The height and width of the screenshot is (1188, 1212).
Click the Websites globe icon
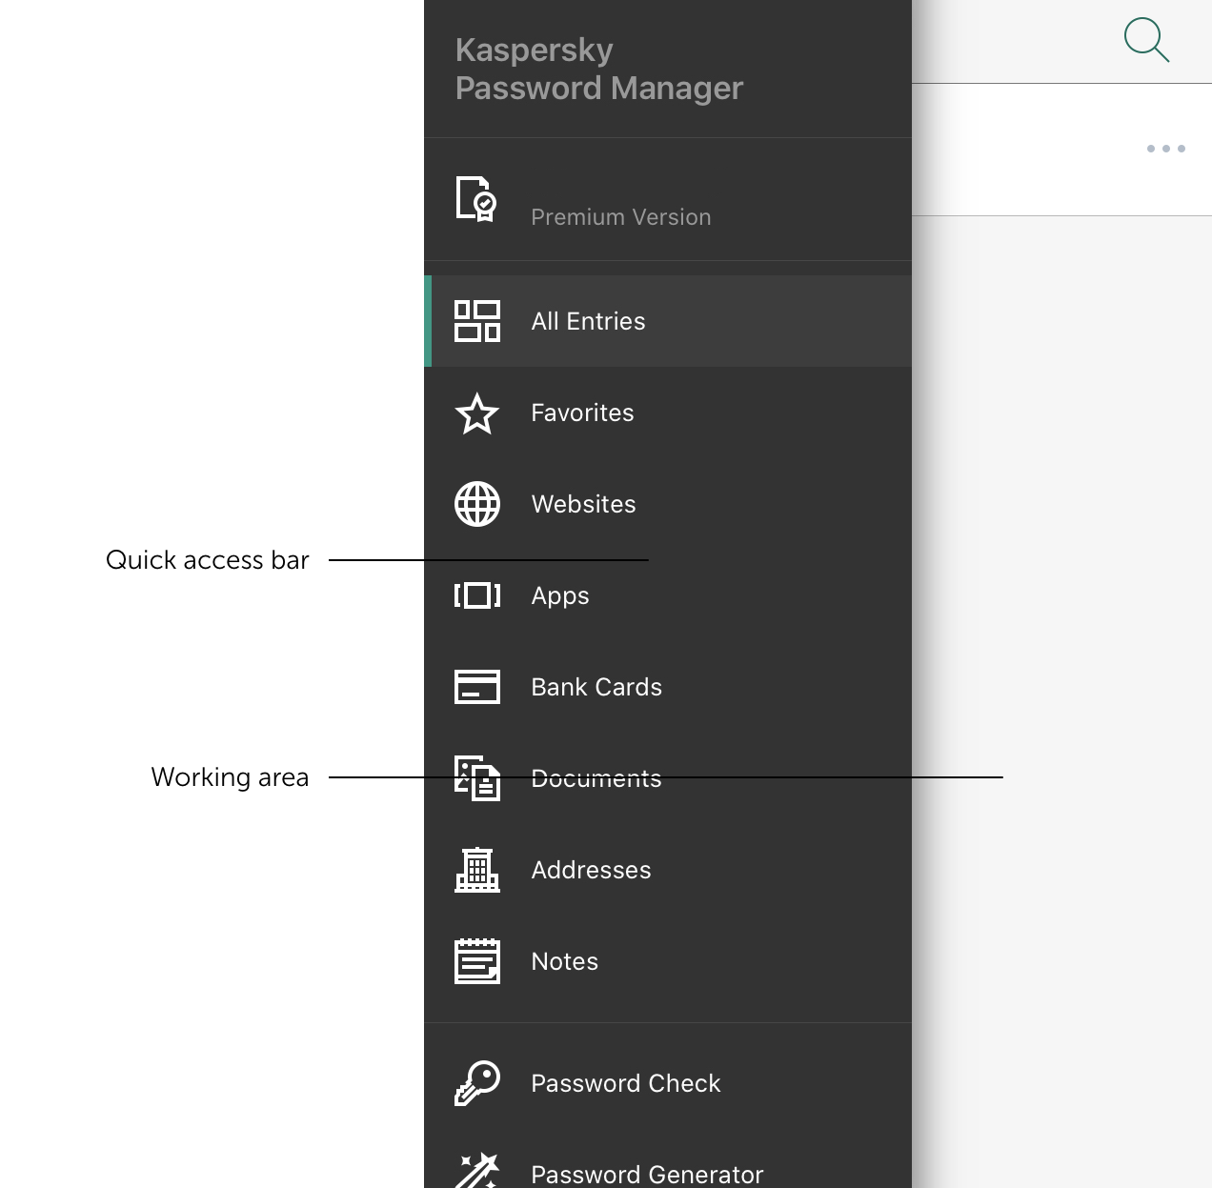click(477, 504)
